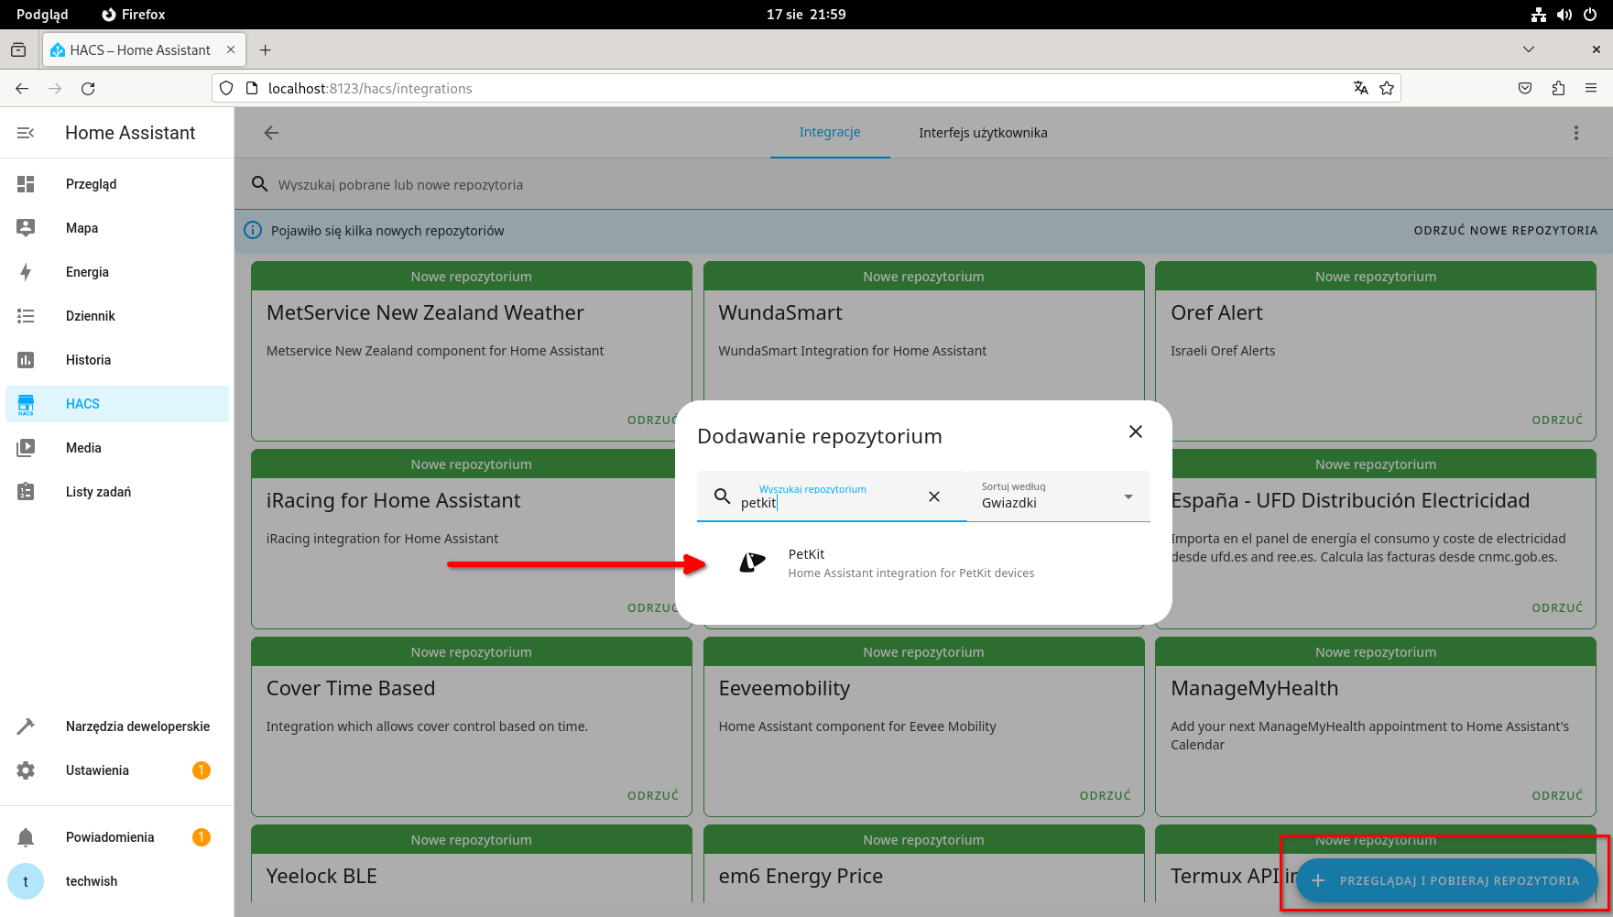Open the Firefox app menu in top bar
Viewport: 1613px width, 917px height.
click(134, 15)
